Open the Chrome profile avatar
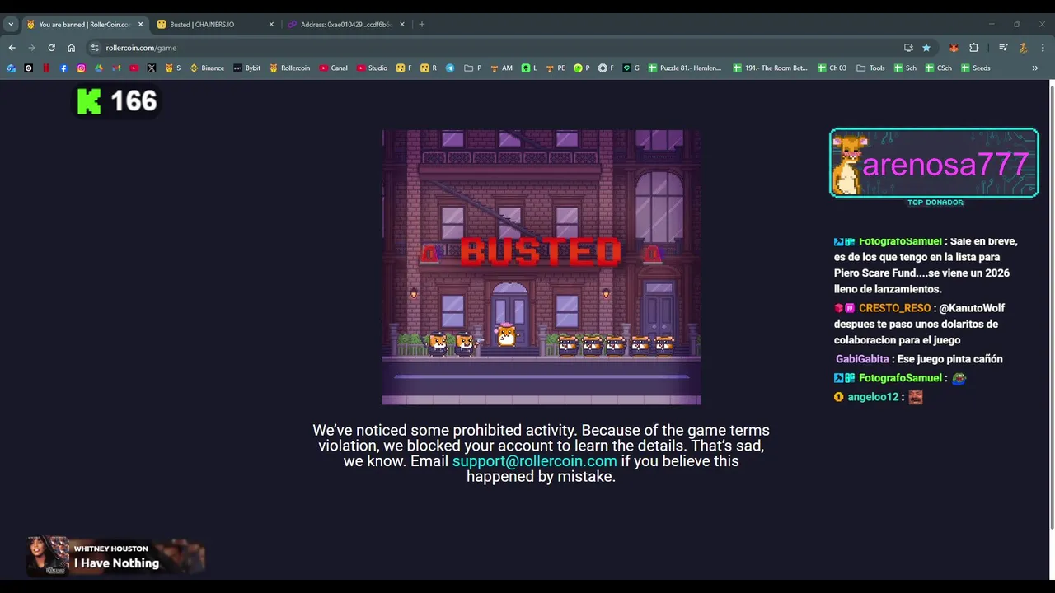 [1023, 48]
